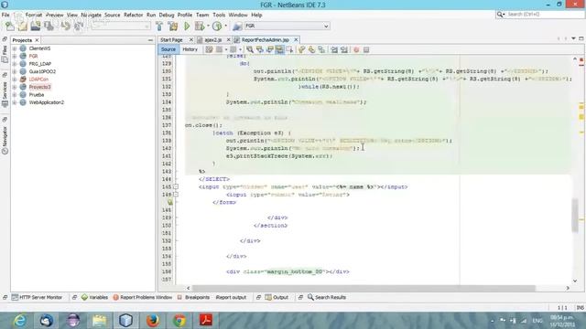Viewport: 586px width, 329px height.
Task: Open the File menu
Action: click(x=5, y=15)
